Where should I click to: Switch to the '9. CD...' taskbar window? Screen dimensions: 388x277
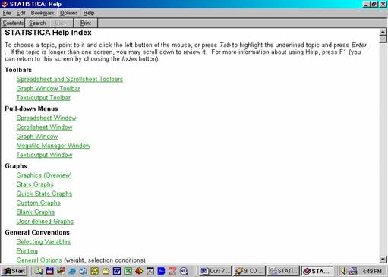249,271
